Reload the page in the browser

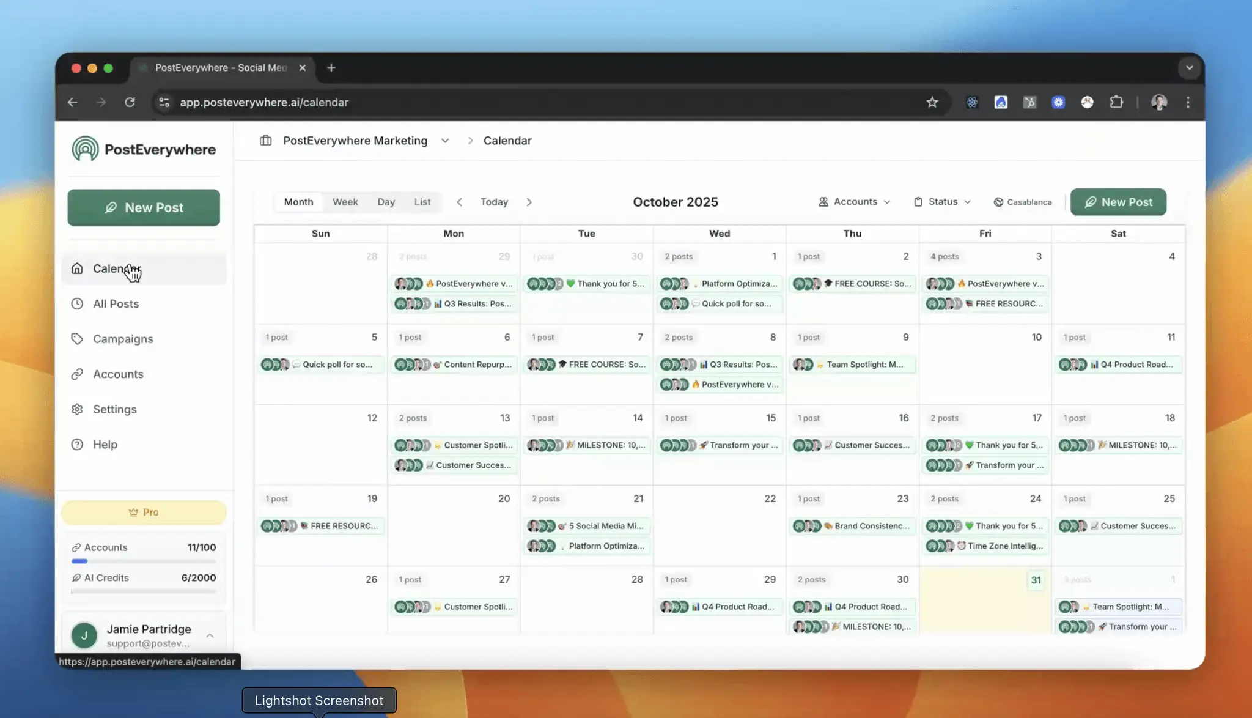click(x=130, y=102)
